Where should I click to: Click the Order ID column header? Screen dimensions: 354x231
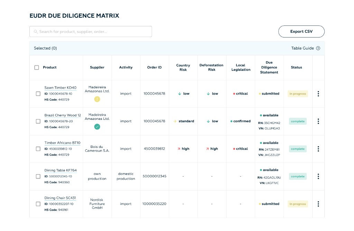click(155, 68)
